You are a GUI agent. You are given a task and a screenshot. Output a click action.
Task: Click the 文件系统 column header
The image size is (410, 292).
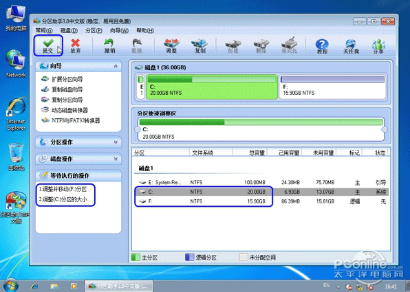[211, 153]
